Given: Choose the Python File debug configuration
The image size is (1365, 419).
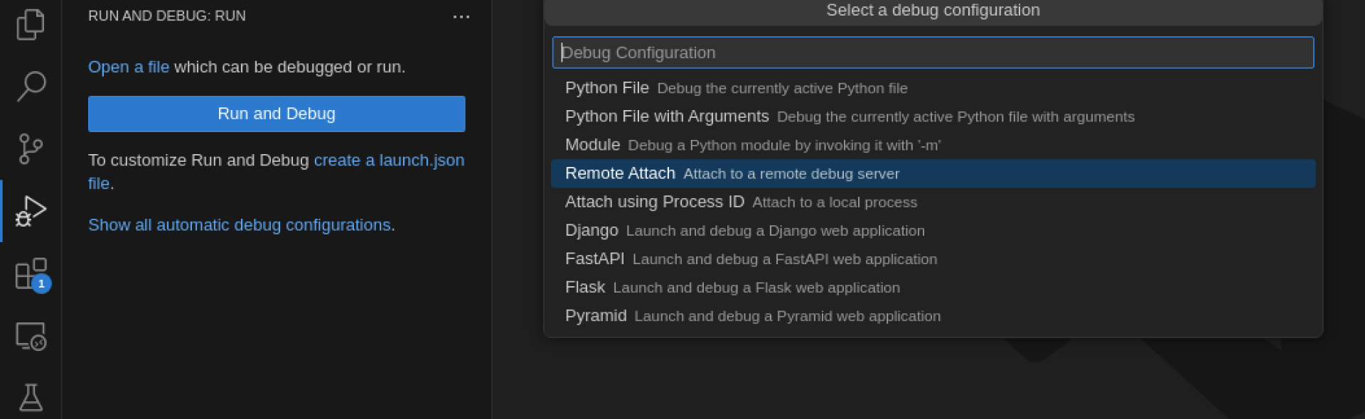Looking at the screenshot, I should [x=933, y=88].
